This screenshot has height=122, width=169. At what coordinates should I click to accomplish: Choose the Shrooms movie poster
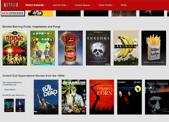click(x=98, y=48)
